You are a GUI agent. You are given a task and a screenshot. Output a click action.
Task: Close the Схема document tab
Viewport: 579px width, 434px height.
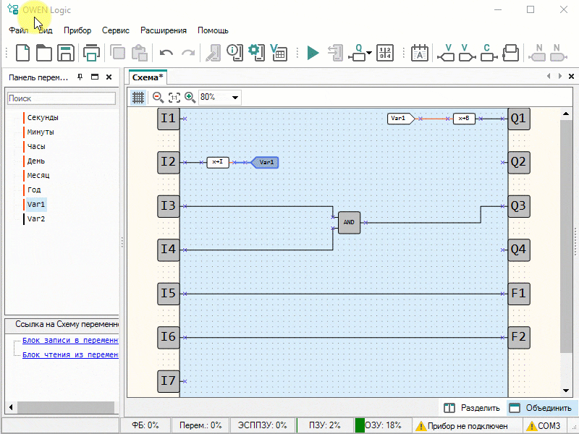point(571,77)
